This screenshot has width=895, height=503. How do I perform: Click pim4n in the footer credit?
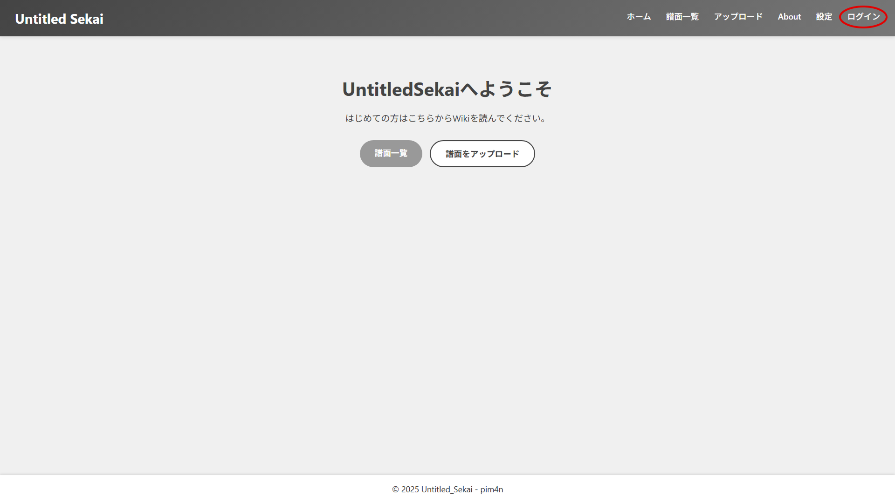[492, 489]
